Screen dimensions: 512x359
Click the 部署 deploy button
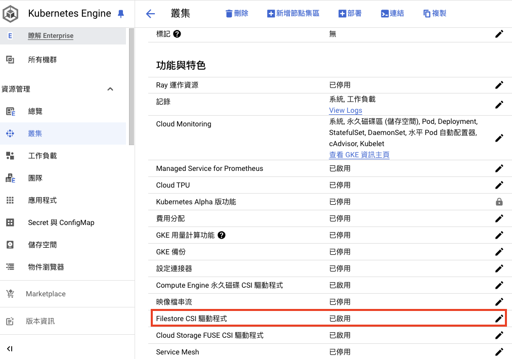point(350,13)
